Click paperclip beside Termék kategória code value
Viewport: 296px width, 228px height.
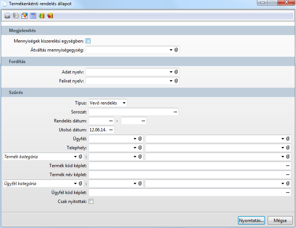tap(140, 156)
